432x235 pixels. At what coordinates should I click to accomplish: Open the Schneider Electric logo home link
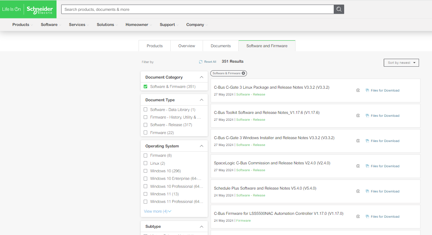(x=28, y=9)
